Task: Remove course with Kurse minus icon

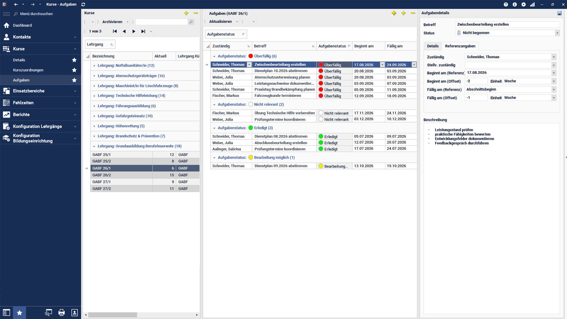Action: pos(195,13)
